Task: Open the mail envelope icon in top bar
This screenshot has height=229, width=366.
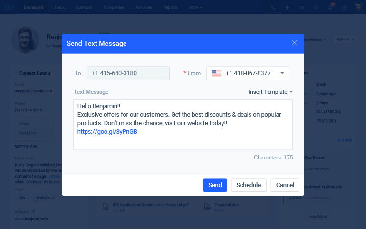Action: (301, 8)
